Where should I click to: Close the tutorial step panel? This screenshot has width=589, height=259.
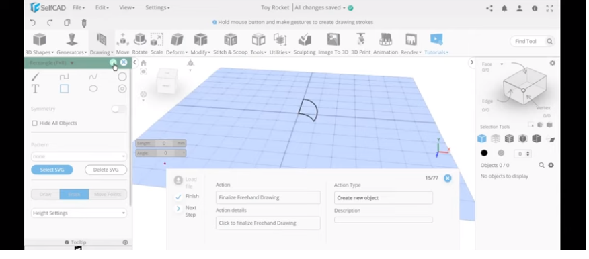point(447,178)
